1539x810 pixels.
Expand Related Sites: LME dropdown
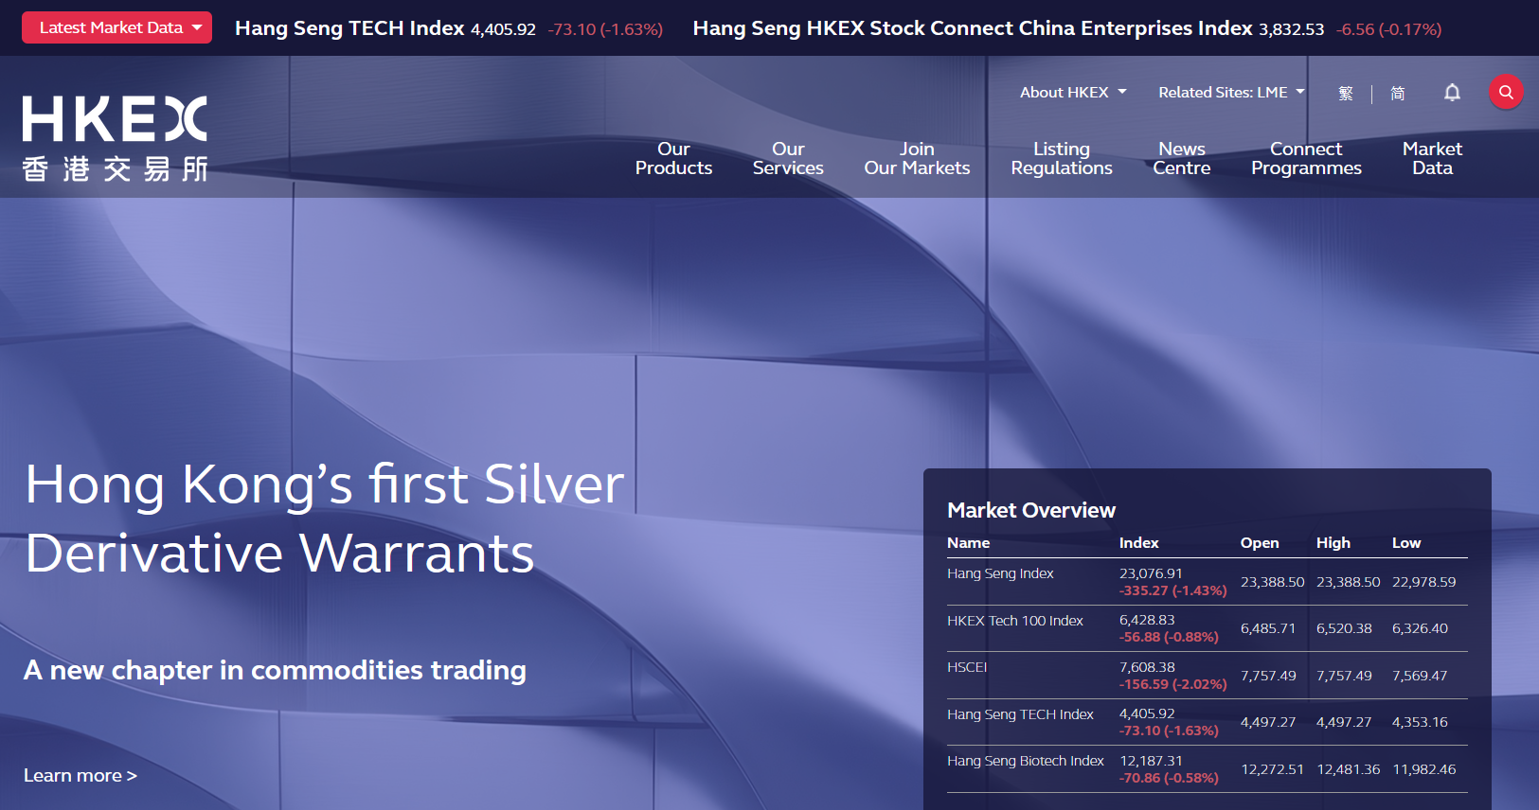pyautogui.click(x=1231, y=92)
